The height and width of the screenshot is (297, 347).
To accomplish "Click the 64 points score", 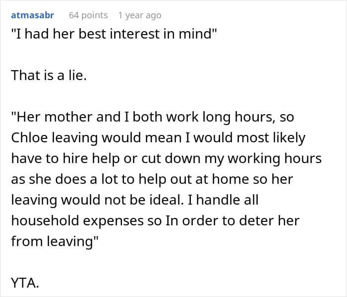I will pos(88,15).
